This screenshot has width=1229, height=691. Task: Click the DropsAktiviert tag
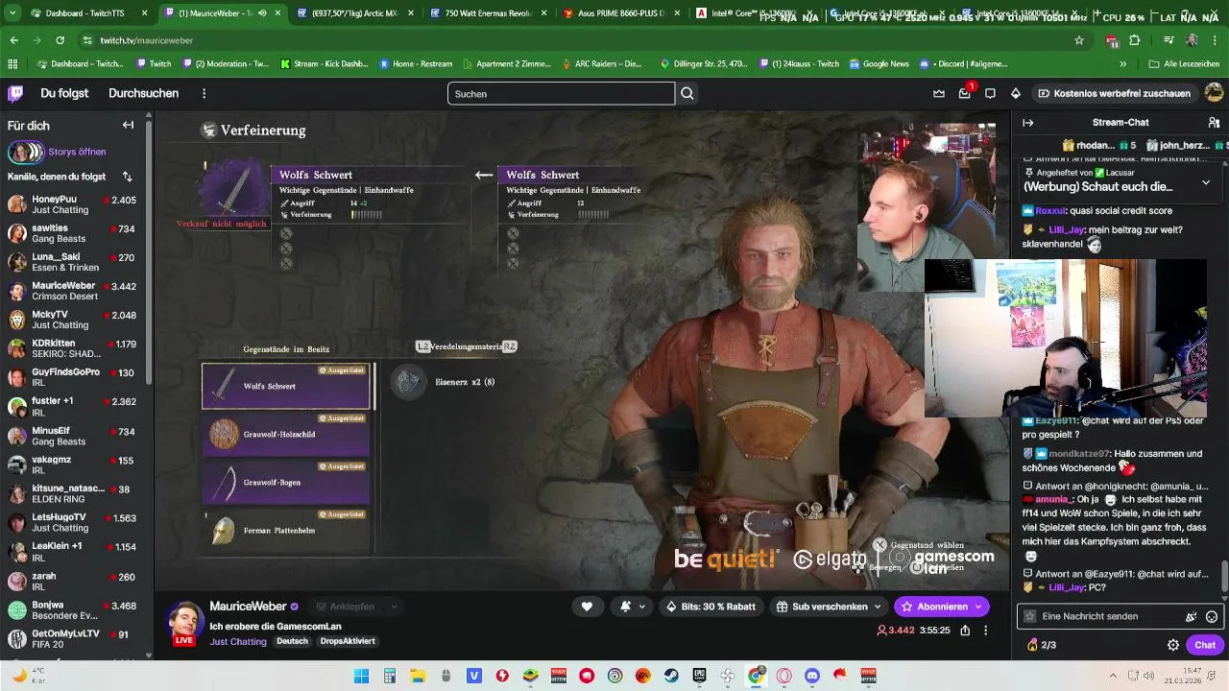[348, 641]
